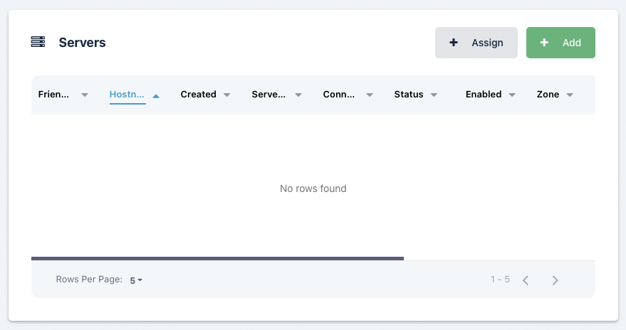Click sort arrow beside Server column

click(298, 95)
